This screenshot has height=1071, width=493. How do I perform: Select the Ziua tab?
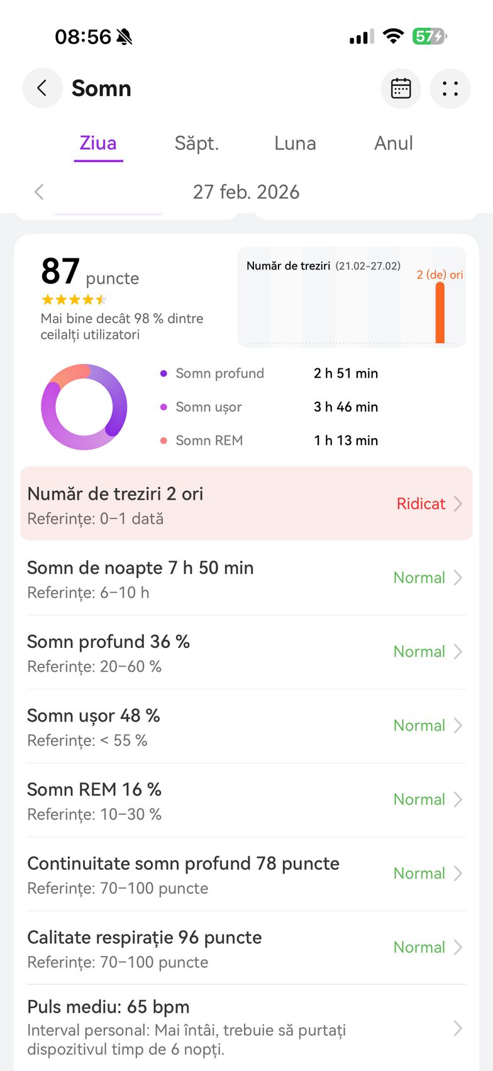(98, 143)
